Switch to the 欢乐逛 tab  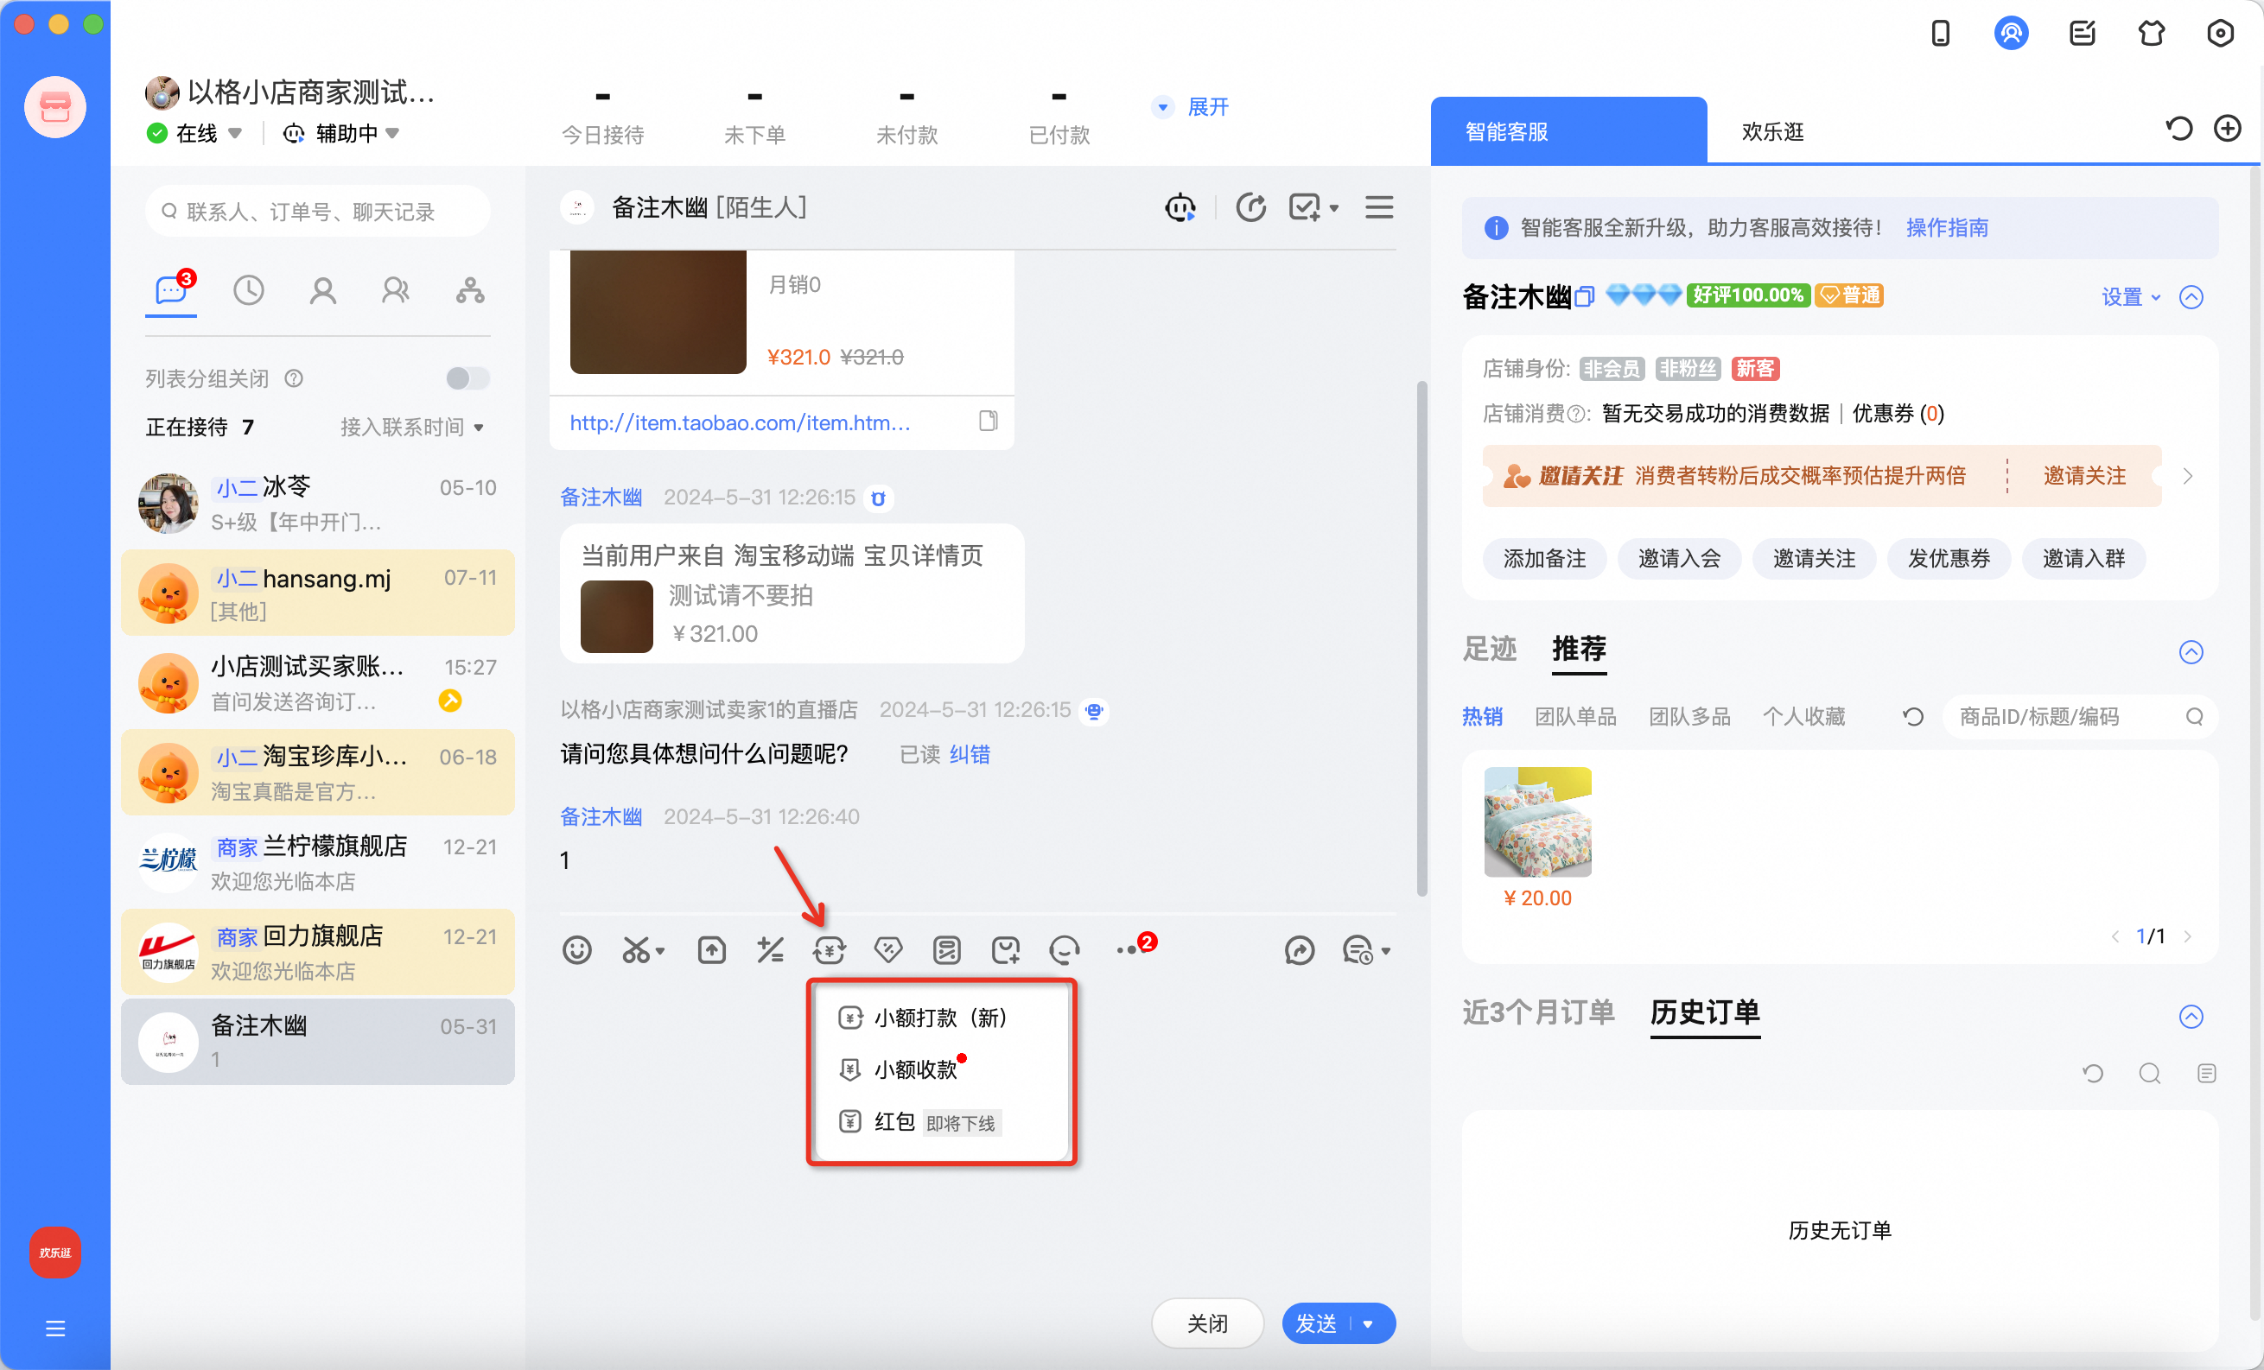pos(1772,131)
